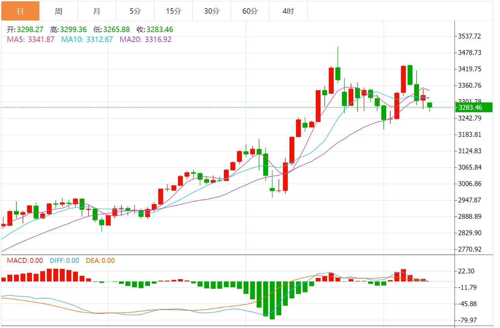This screenshot has height=328, width=500.
Task: Click the DEA: 0.00 indicator label
Action: 100,261
